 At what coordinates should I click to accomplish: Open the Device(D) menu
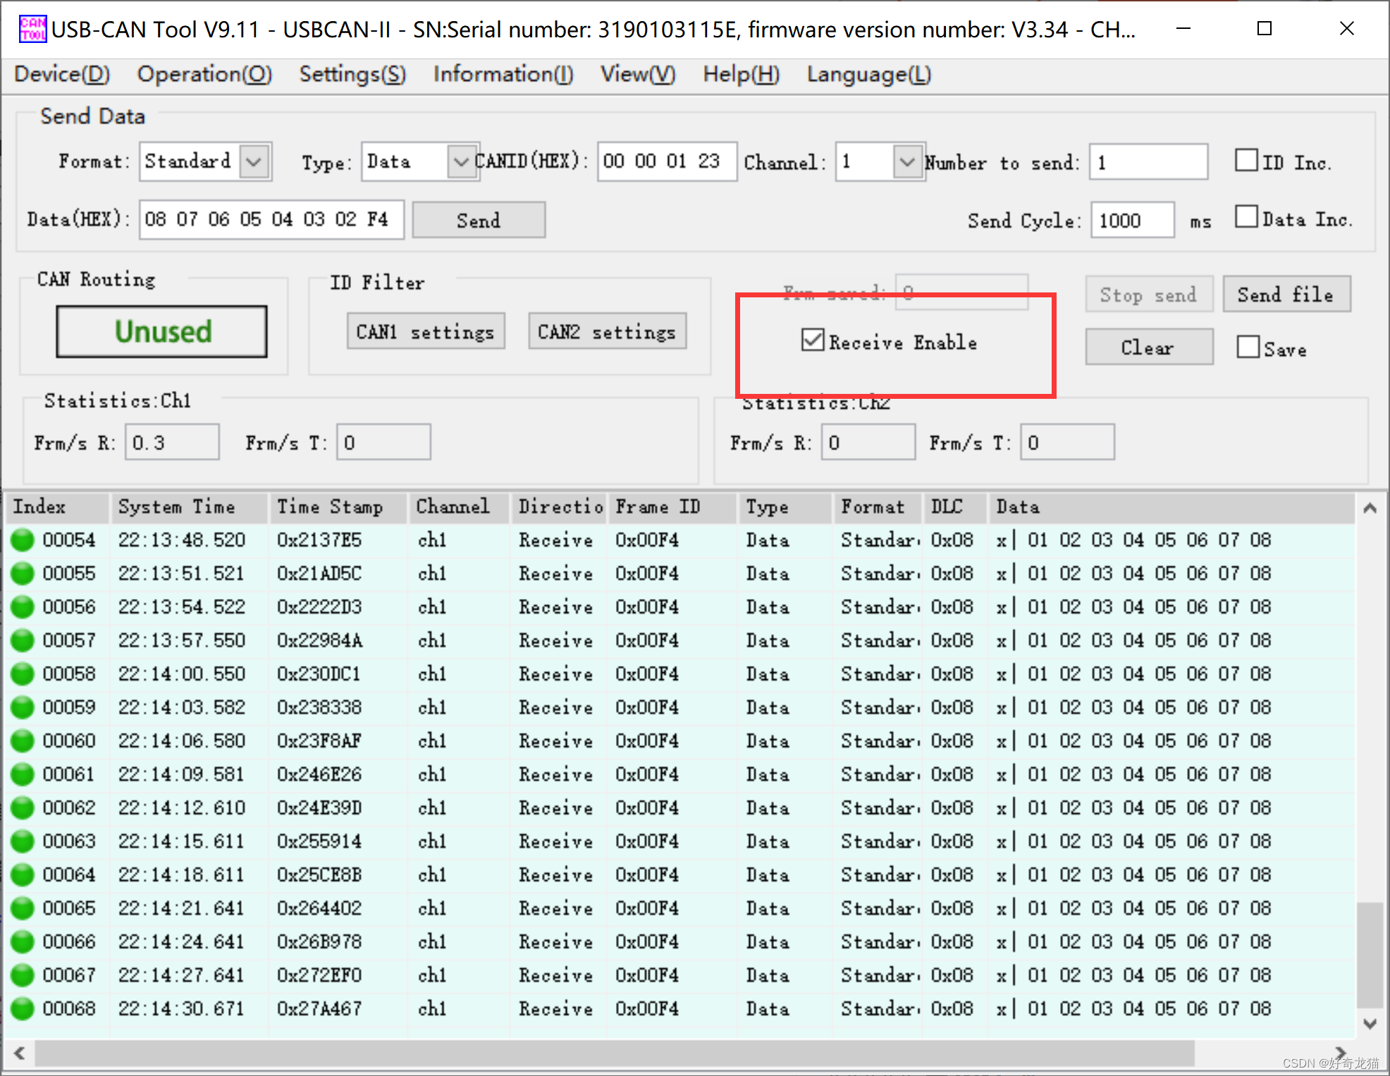pos(62,74)
